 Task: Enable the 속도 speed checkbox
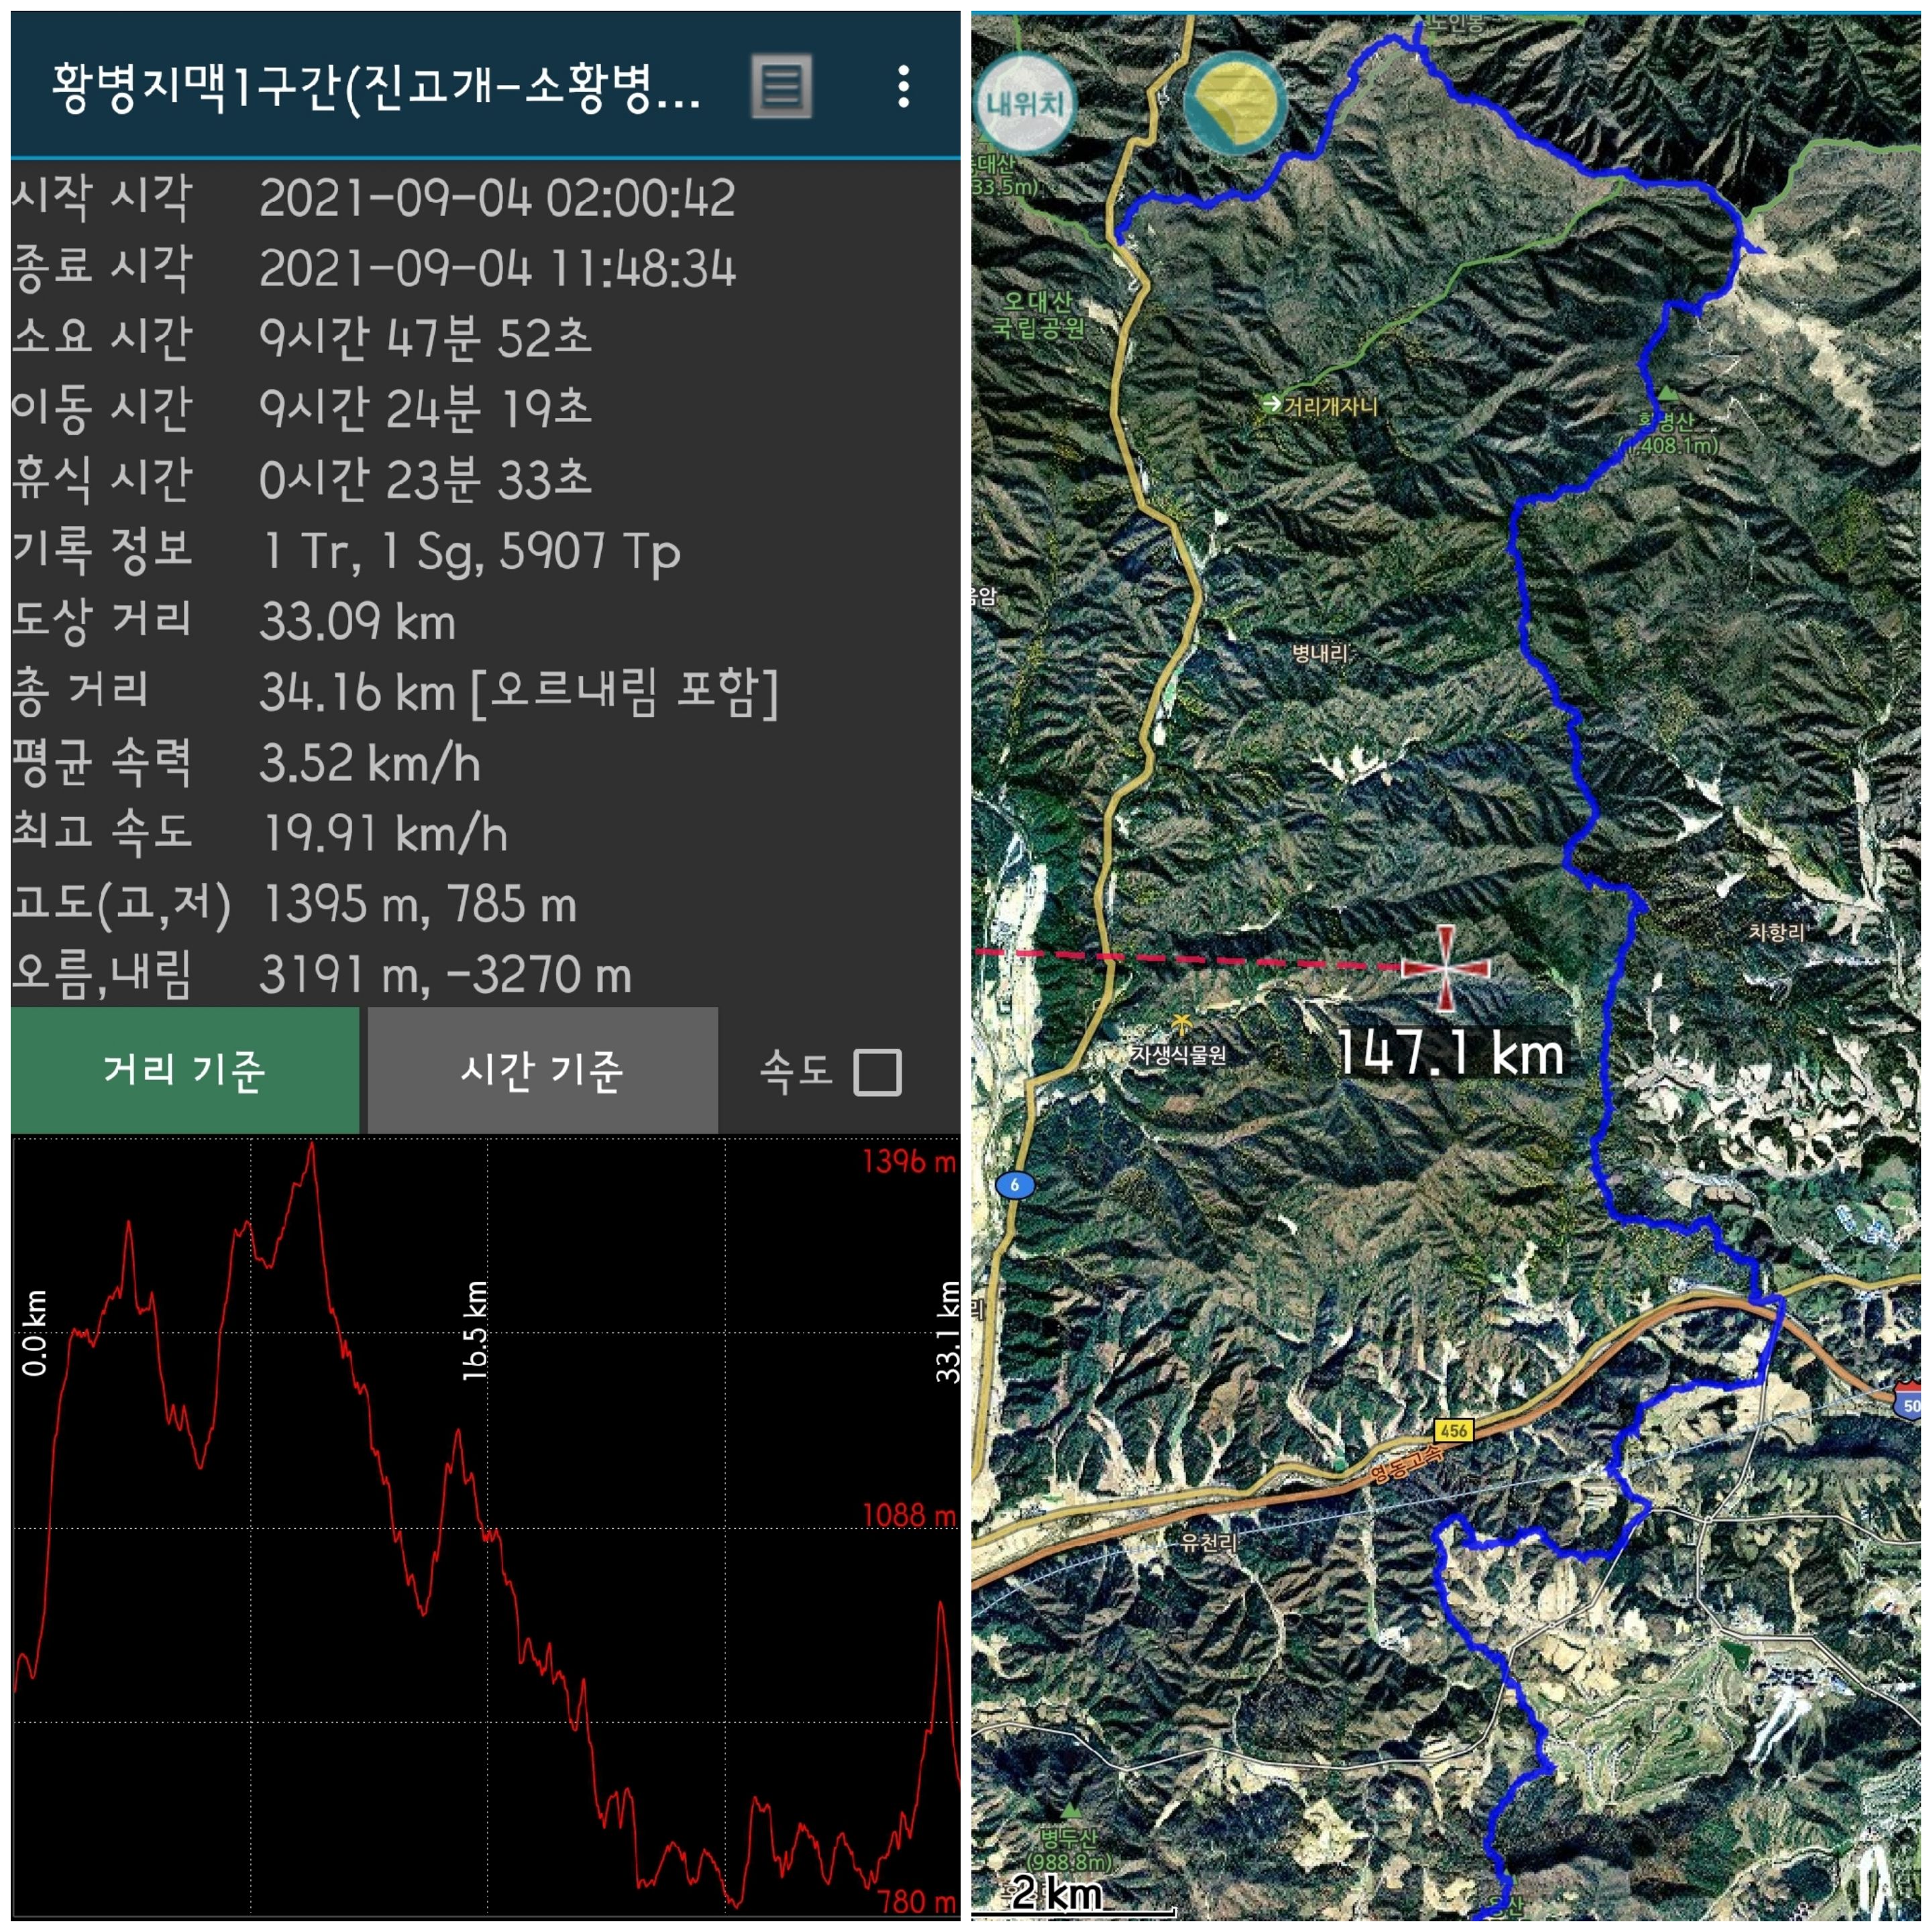[877, 1072]
